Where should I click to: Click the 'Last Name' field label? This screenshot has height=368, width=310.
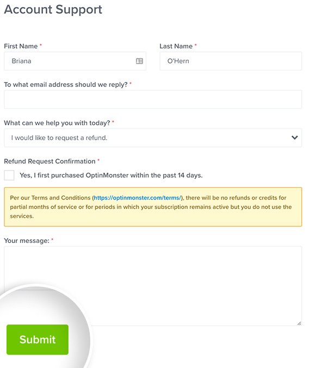(176, 46)
